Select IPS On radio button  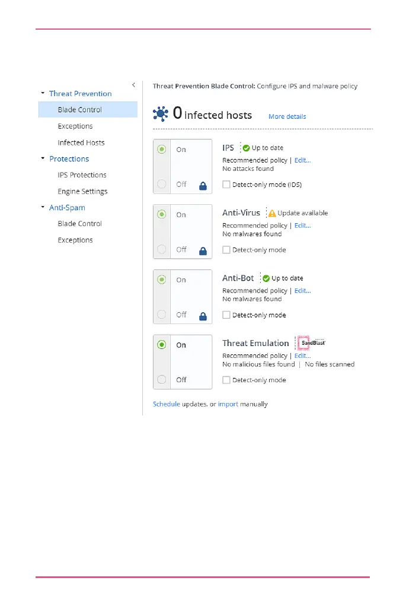coord(162,149)
